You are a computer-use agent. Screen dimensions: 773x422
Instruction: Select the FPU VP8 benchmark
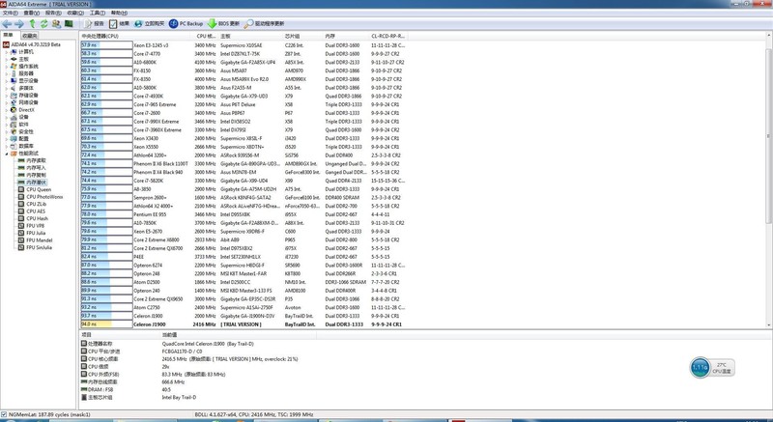[32, 226]
